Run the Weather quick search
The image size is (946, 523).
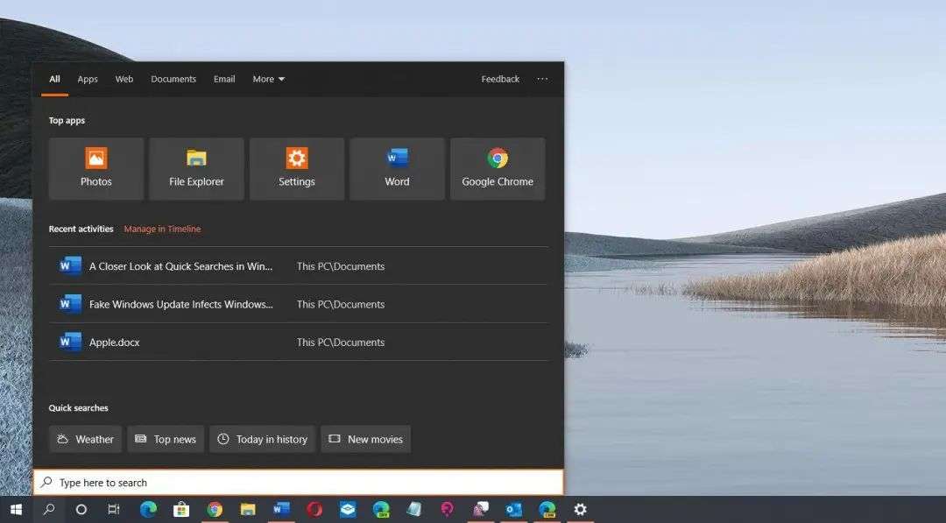pyautogui.click(x=86, y=439)
